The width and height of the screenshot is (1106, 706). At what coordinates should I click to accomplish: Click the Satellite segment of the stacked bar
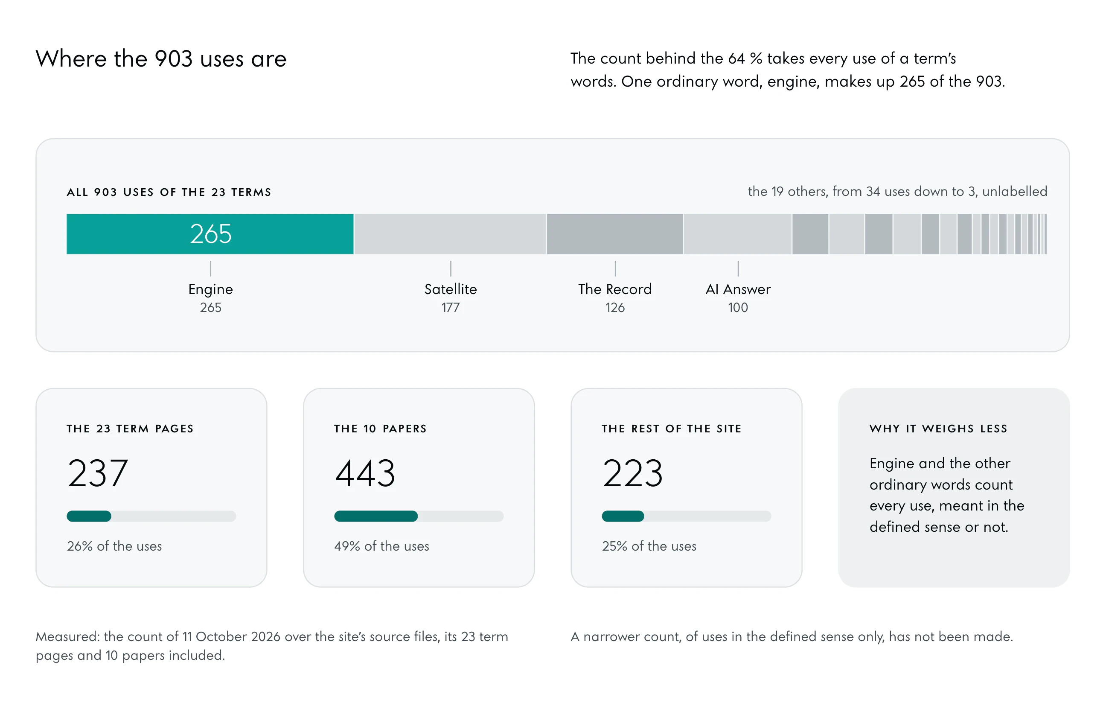[450, 234]
